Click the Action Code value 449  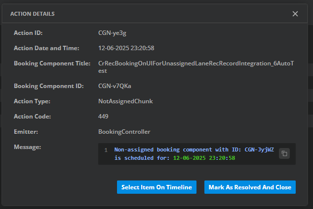click(103, 117)
